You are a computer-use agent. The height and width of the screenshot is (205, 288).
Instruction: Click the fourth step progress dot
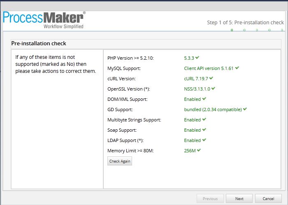(x=269, y=30)
